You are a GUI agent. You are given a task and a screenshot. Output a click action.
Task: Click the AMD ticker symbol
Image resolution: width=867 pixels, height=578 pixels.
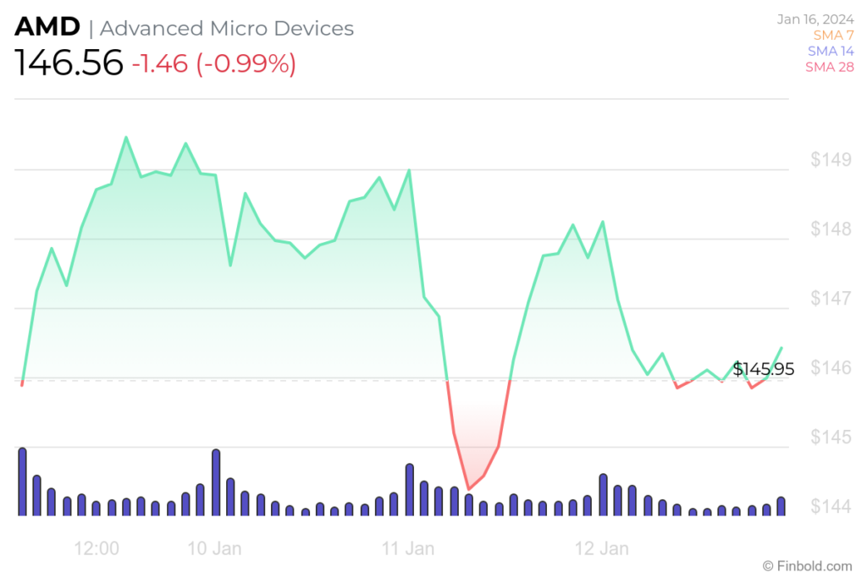(47, 26)
